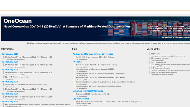The height and width of the screenshot is (107, 190).
Task: Click the Novel Coronavirus COVID-19 summary banner subtitle
Action: tap(66, 27)
